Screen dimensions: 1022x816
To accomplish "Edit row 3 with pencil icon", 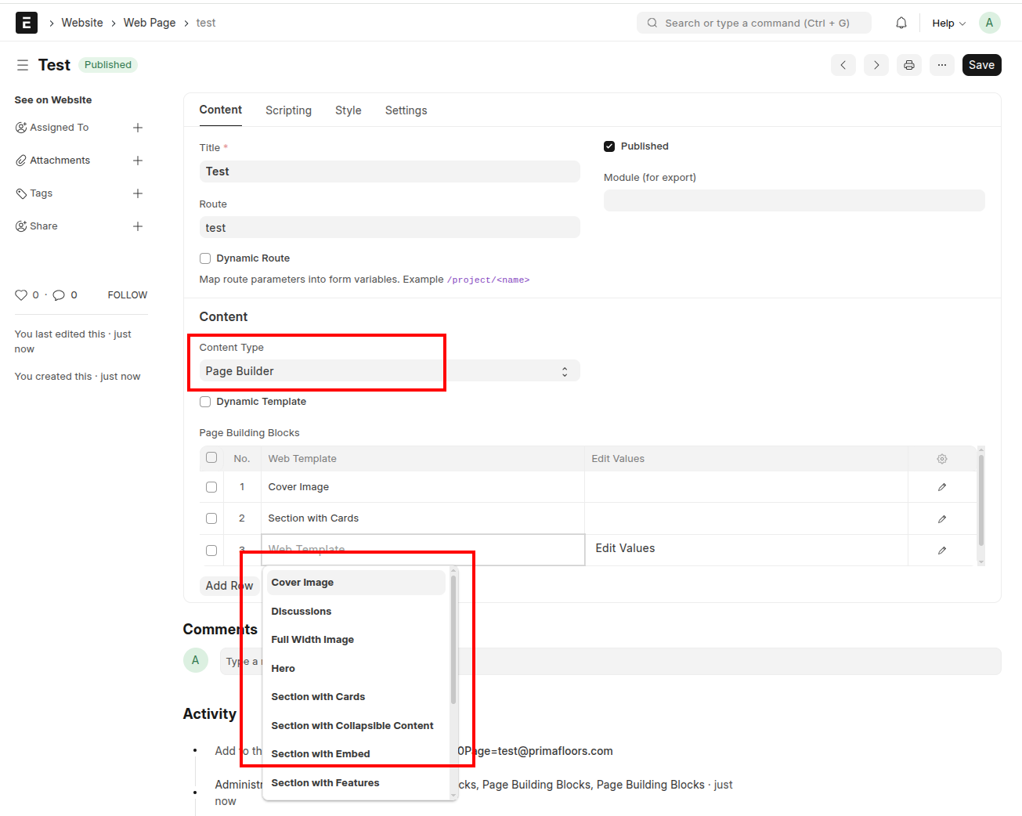I will coord(942,551).
